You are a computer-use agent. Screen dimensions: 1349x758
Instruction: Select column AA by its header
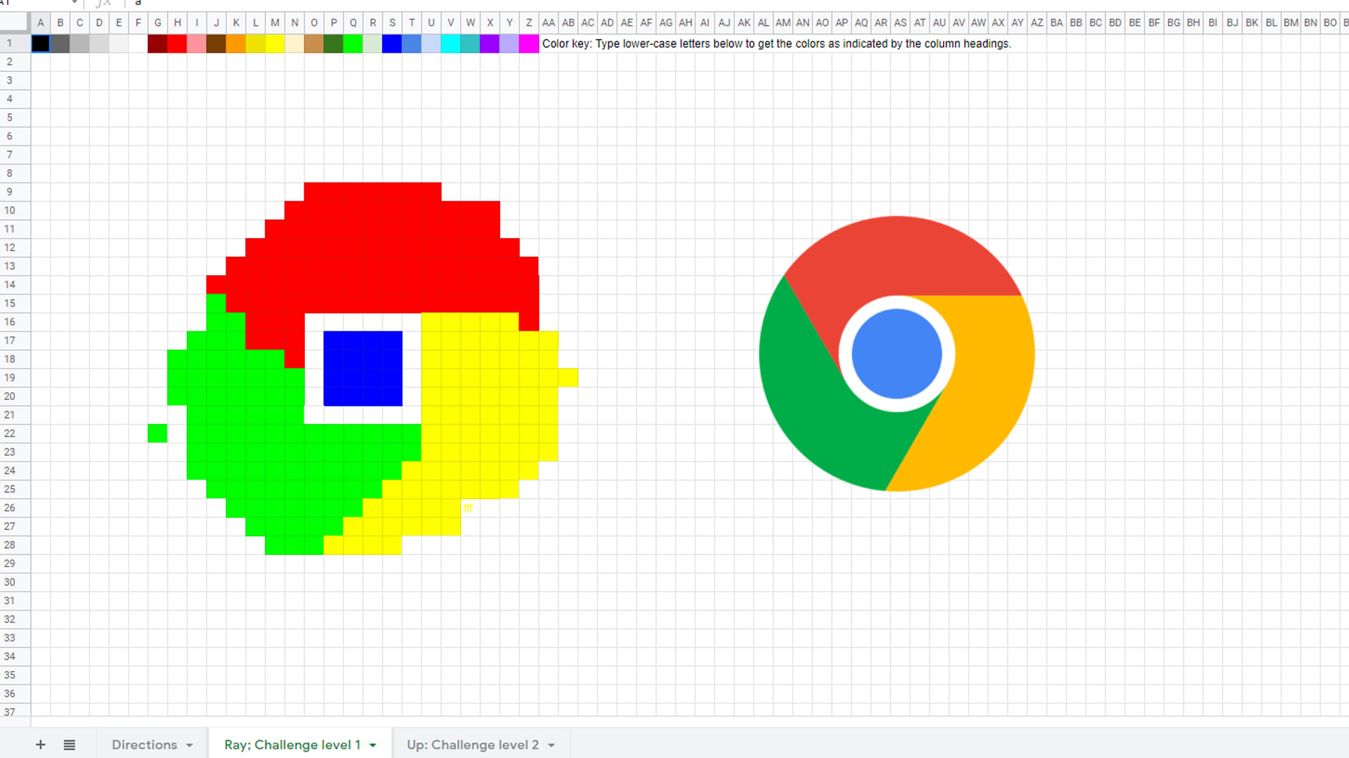pos(549,22)
